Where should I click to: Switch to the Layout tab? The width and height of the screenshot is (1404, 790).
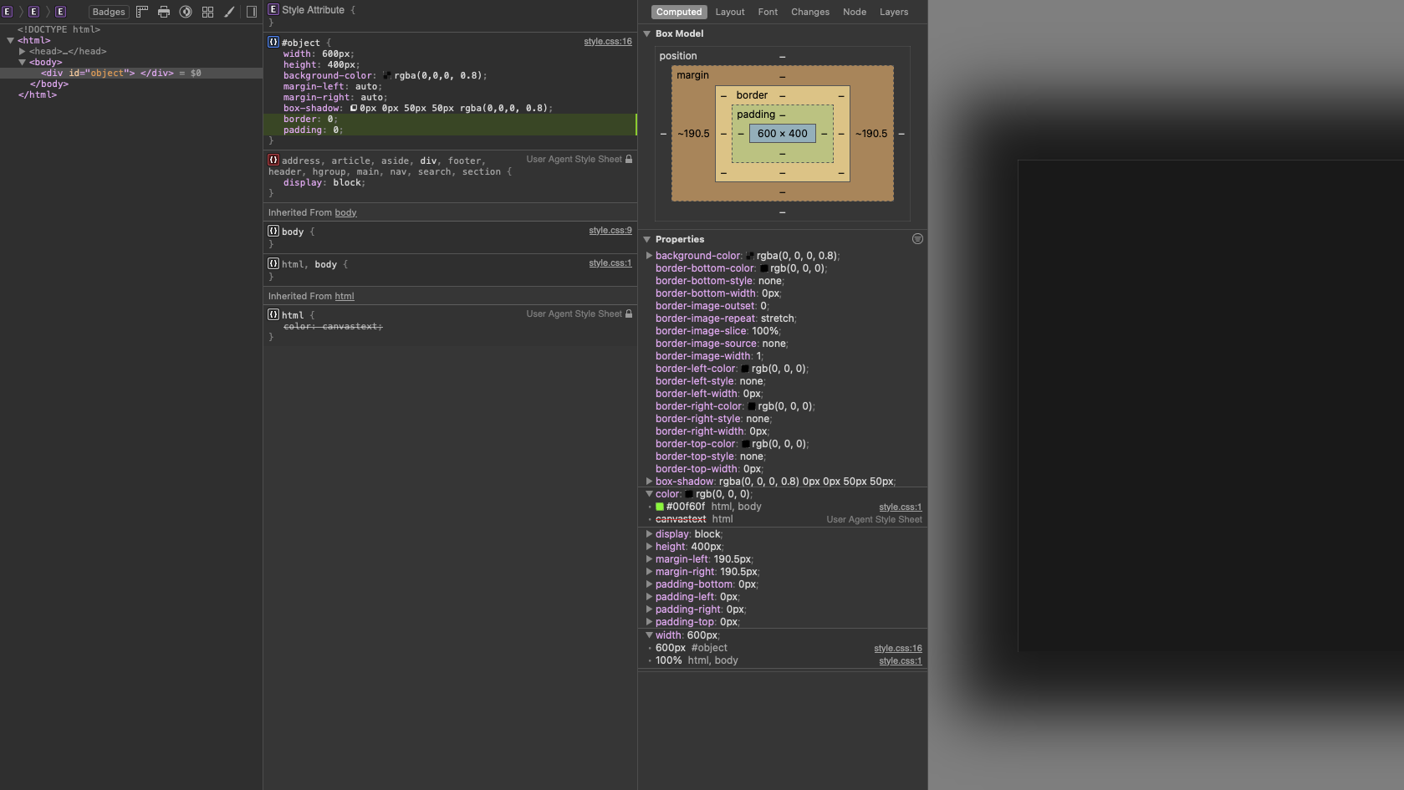730,12
